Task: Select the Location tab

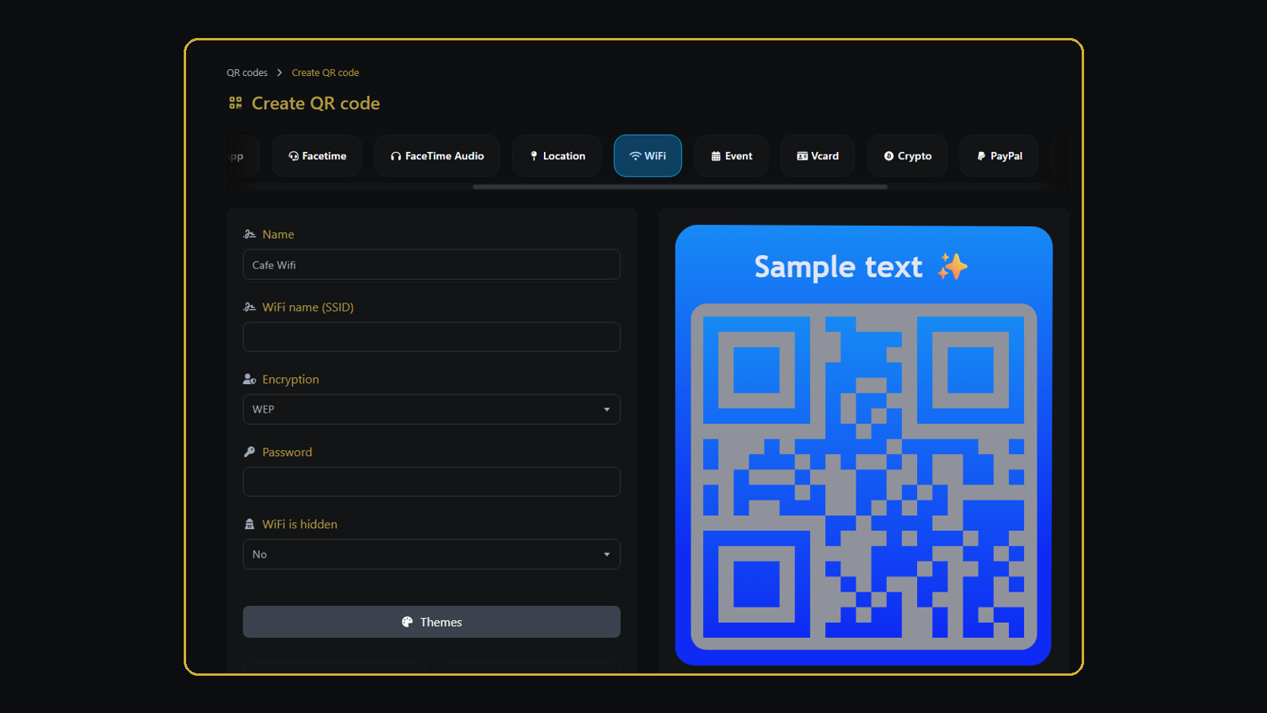Action: [557, 156]
